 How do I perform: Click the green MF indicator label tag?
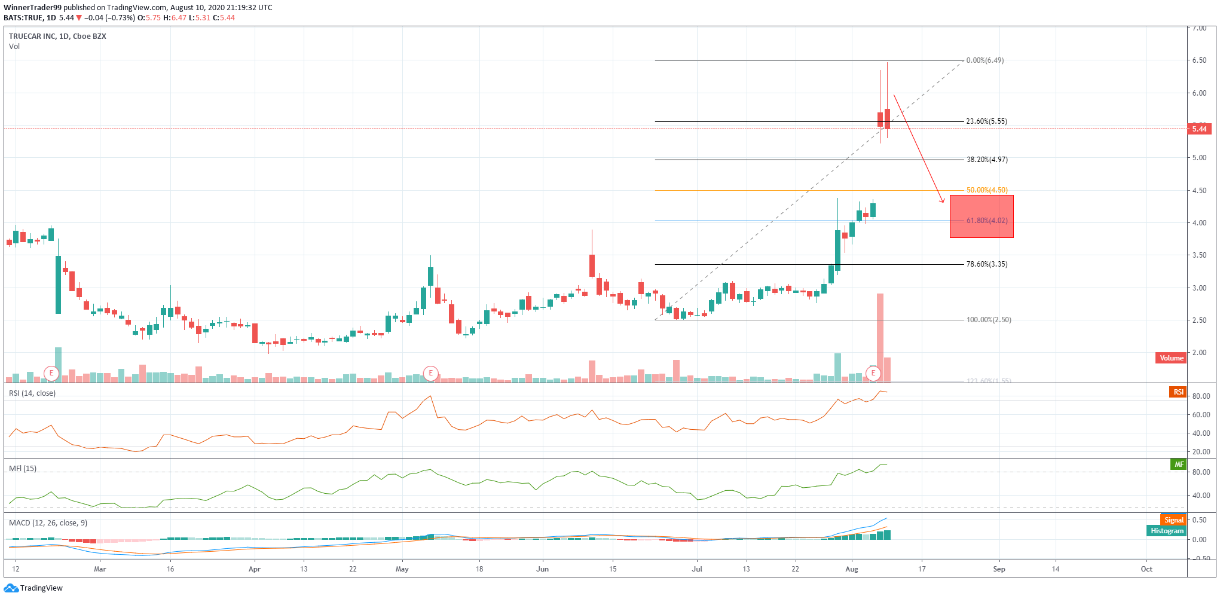(x=1178, y=464)
